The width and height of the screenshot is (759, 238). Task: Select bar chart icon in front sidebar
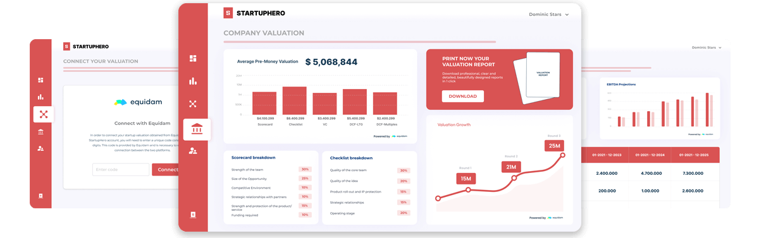193,81
